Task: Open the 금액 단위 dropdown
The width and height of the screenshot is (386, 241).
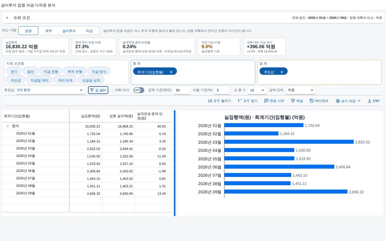Action: pos(301,90)
